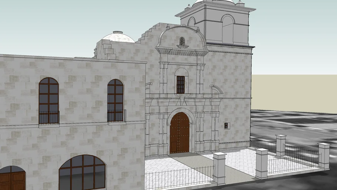The height and width of the screenshot is (190, 337).
Task: Click the bell tower's left arched opening
Action: pyautogui.click(x=191, y=22)
